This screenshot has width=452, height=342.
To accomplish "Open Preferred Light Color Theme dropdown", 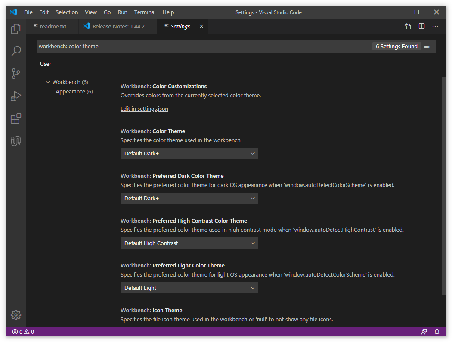I will [x=189, y=288].
